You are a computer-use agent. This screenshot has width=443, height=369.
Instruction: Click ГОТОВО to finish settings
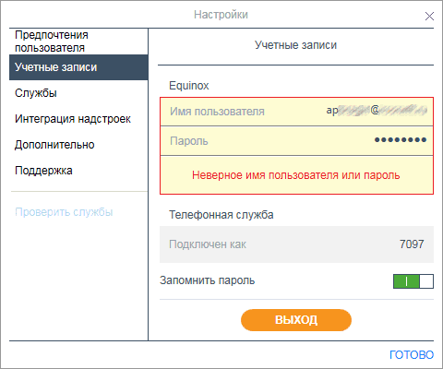[412, 355]
